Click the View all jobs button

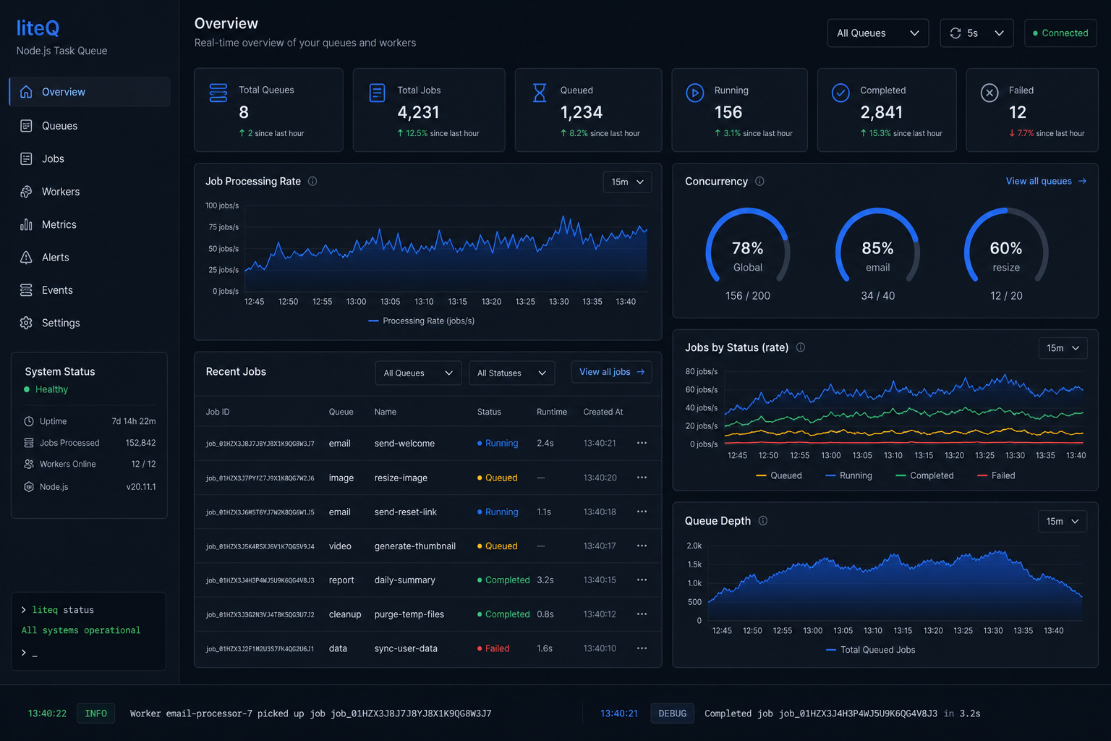point(611,372)
